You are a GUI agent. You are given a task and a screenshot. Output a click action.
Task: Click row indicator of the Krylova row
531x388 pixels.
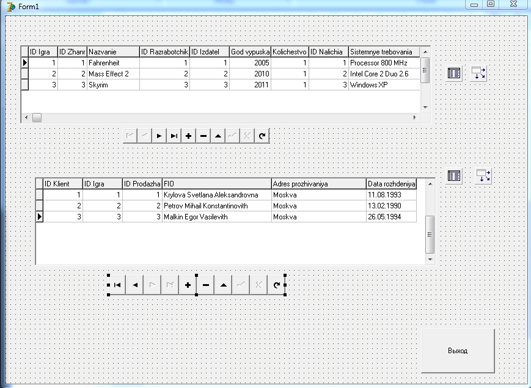click(39, 195)
